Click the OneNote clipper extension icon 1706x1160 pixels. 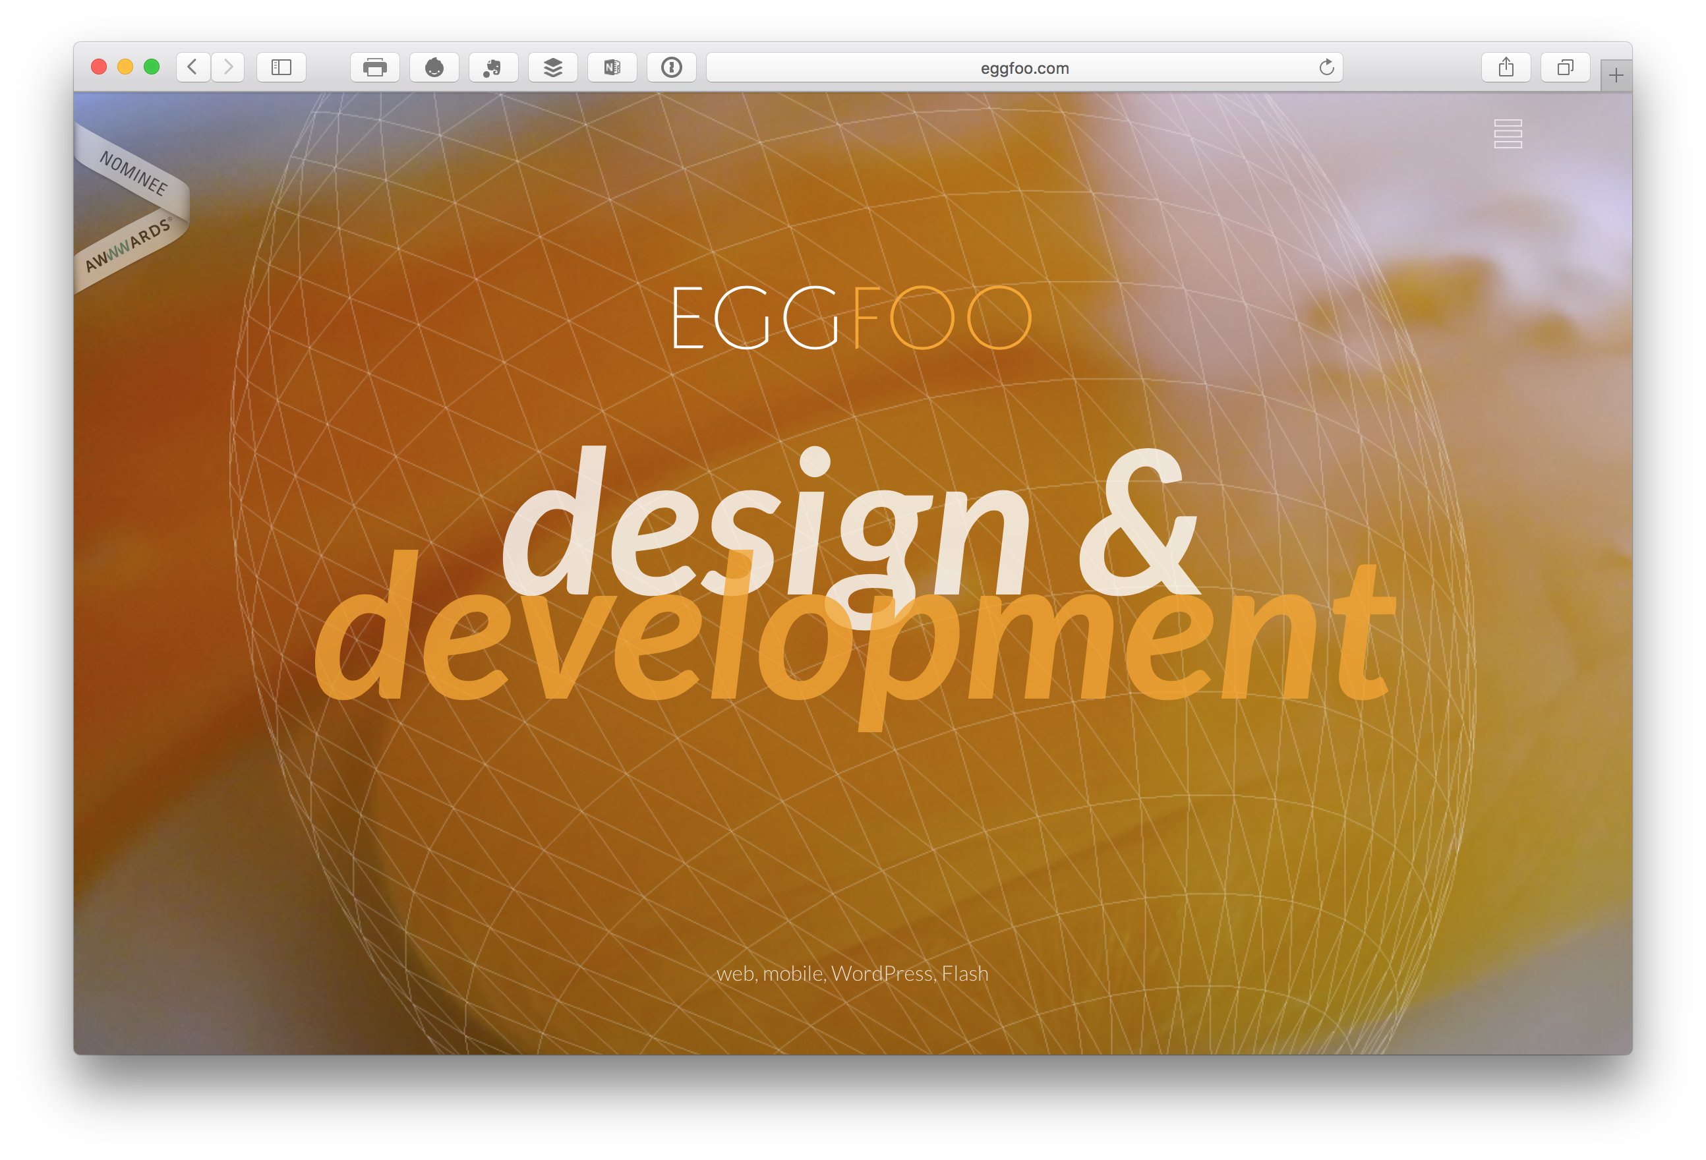(612, 67)
